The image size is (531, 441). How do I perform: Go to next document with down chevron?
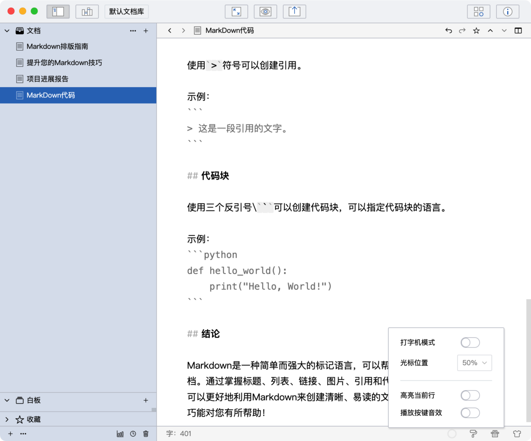504,31
